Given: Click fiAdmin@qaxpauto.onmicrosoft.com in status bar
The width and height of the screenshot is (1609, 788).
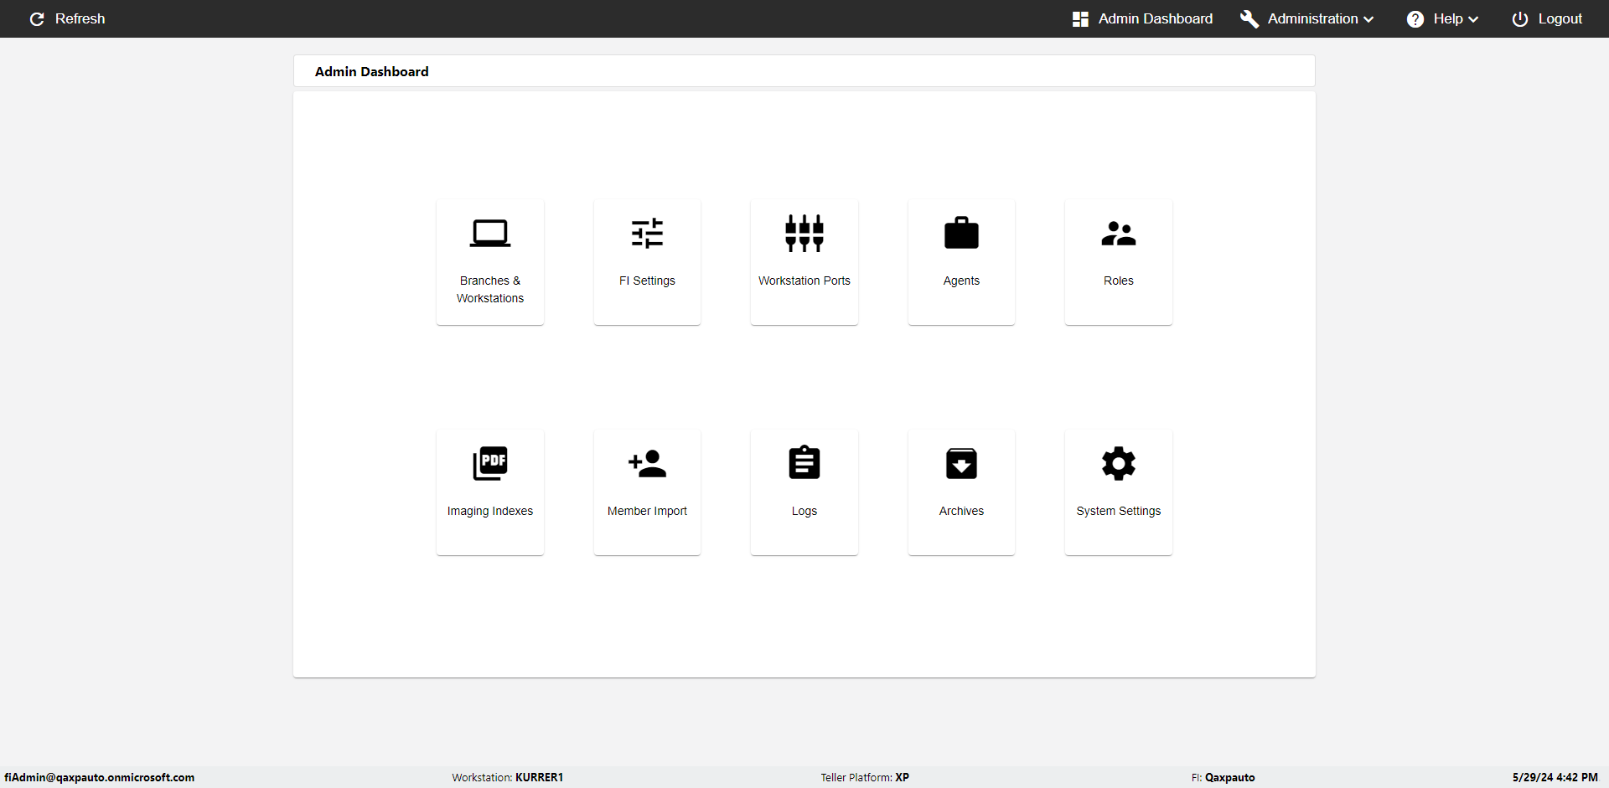Looking at the screenshot, I should [99, 777].
